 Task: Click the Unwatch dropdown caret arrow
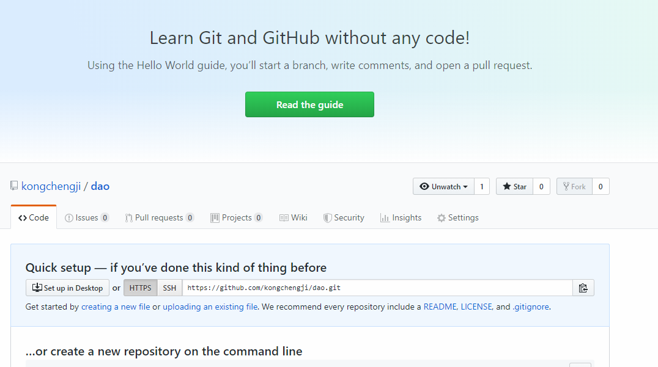click(x=465, y=187)
